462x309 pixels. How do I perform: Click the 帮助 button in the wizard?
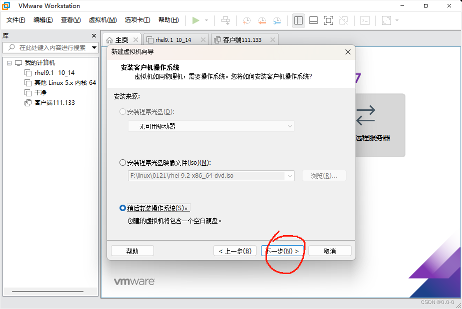(x=132, y=251)
